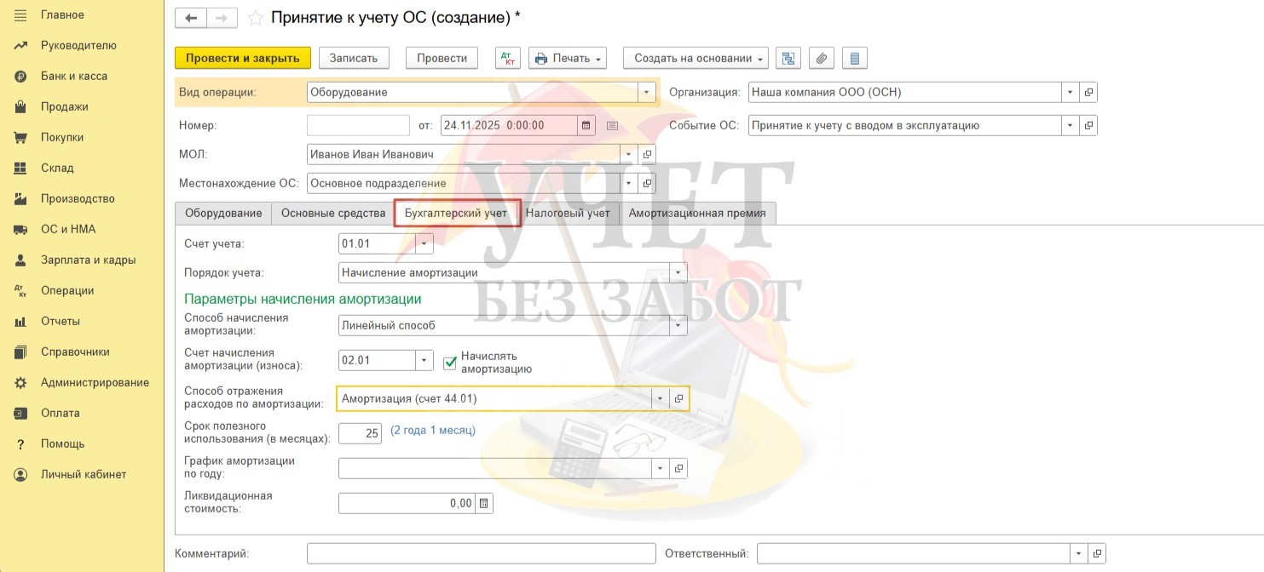Click the Провести и закрыть button
This screenshot has width=1264, height=572.
242,58
